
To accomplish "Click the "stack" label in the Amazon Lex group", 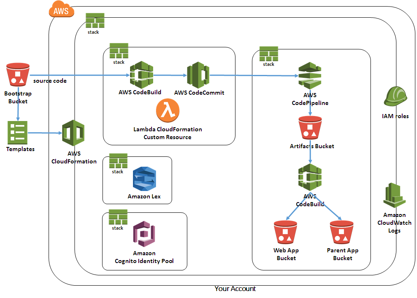I will point(118,172).
